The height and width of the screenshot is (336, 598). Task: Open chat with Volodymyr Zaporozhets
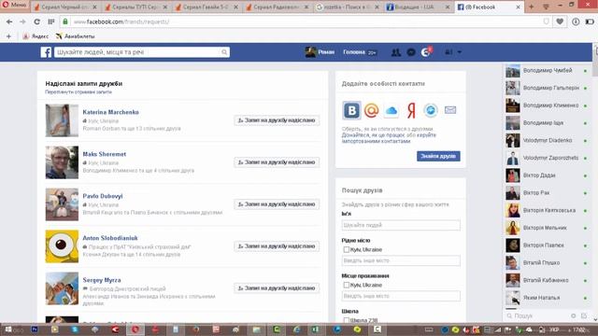pos(547,158)
